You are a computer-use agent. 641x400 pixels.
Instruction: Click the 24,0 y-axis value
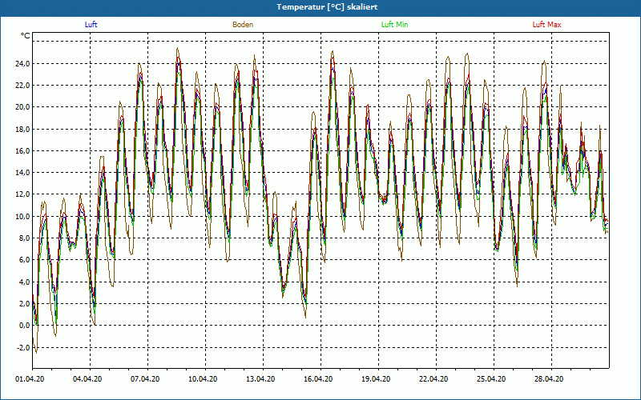(x=22, y=64)
